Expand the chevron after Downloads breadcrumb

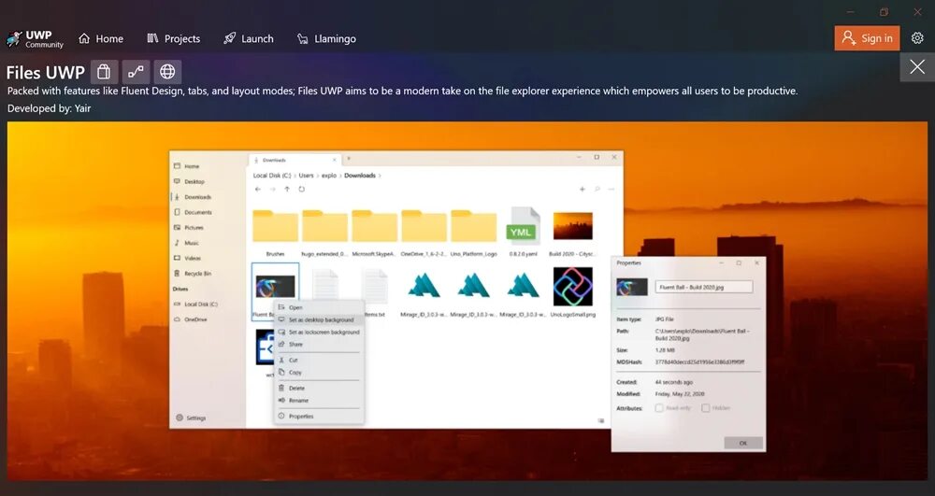(x=380, y=176)
